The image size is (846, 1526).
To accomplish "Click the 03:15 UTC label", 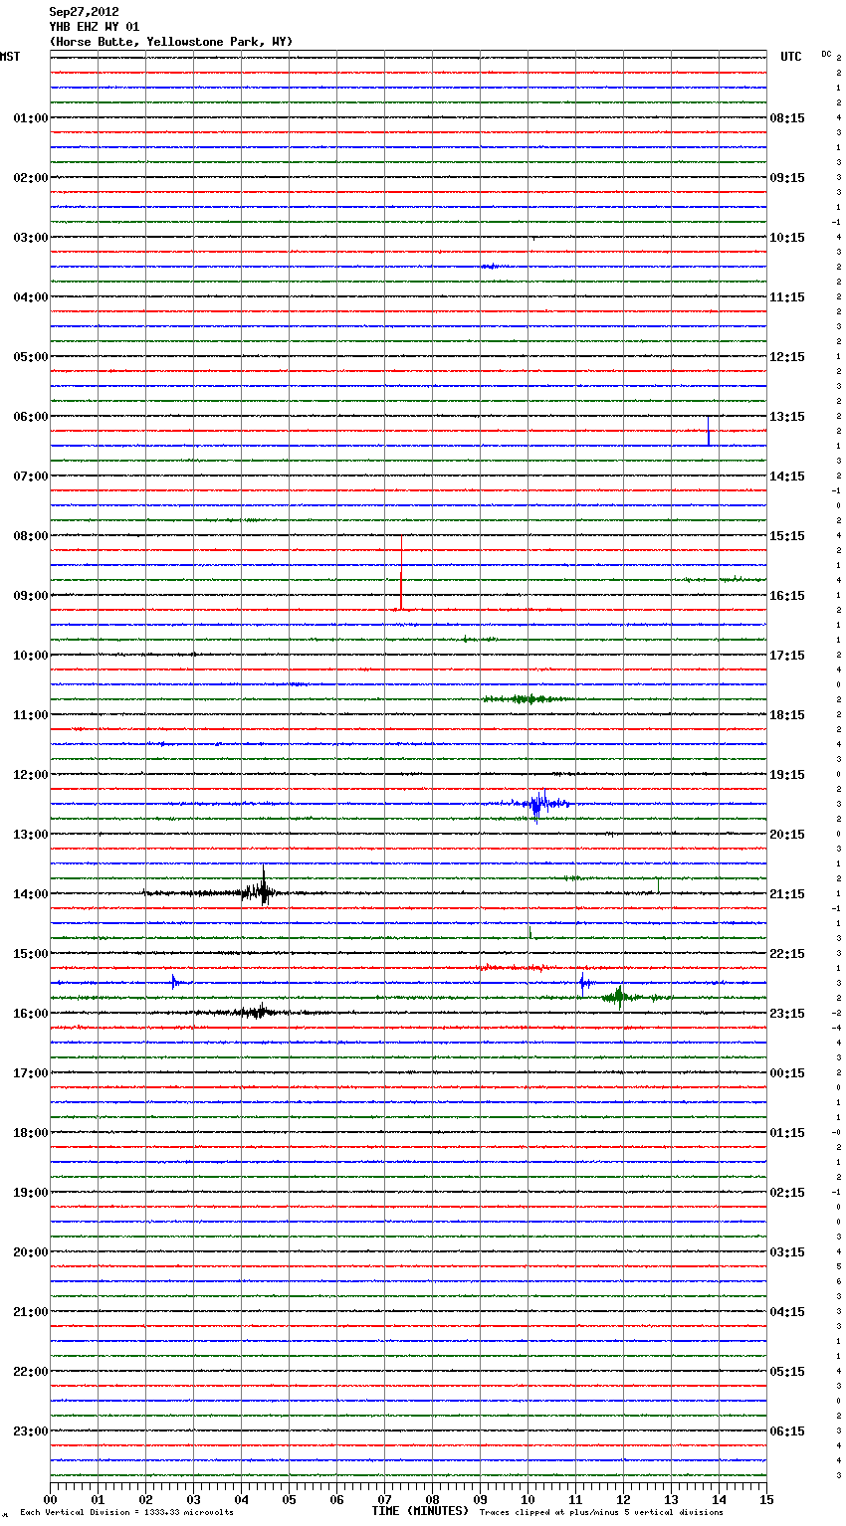I will coord(787,1252).
